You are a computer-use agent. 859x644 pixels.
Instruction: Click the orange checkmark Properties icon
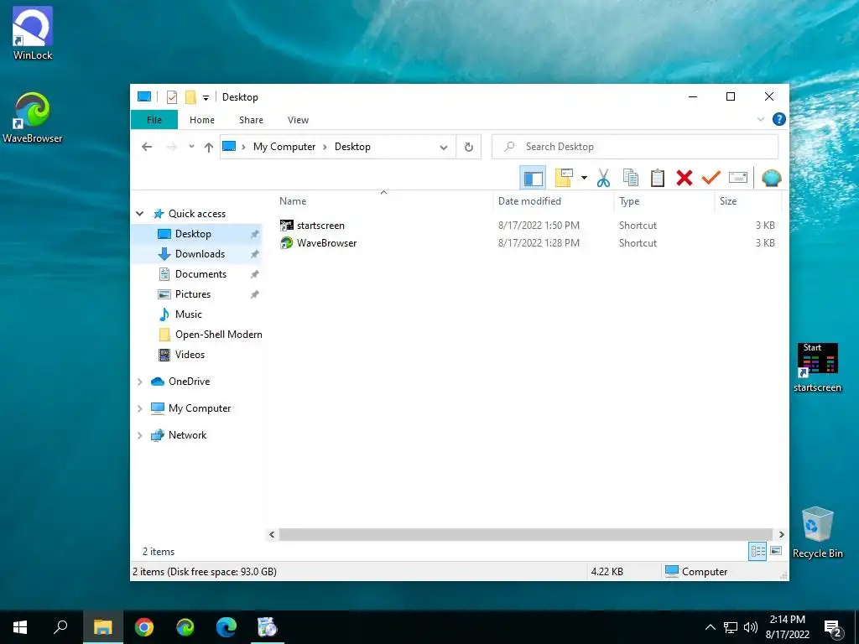(711, 178)
